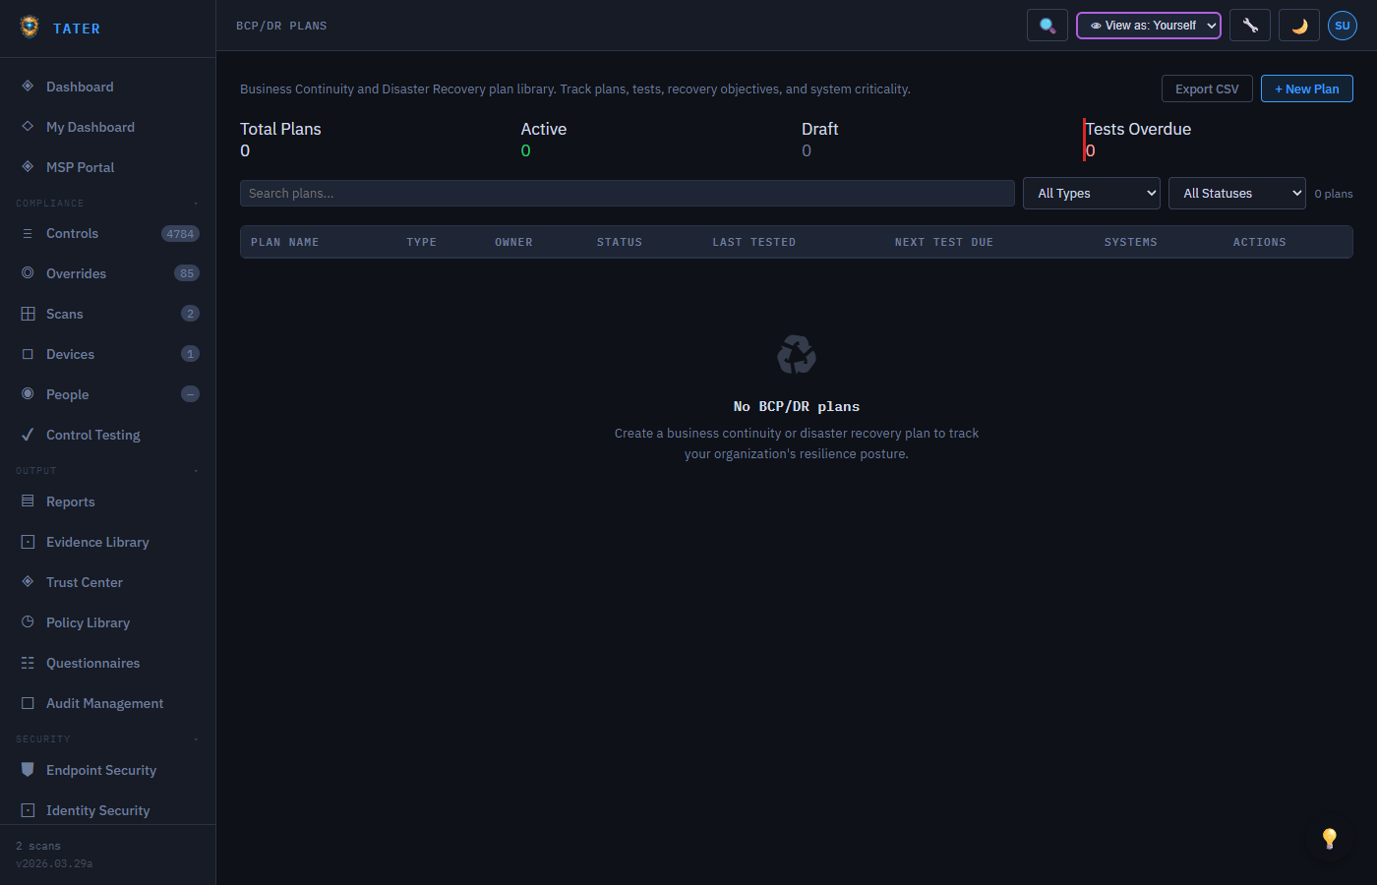Click the Identity Security box icon
The height and width of the screenshot is (885, 1377).
pyautogui.click(x=28, y=810)
